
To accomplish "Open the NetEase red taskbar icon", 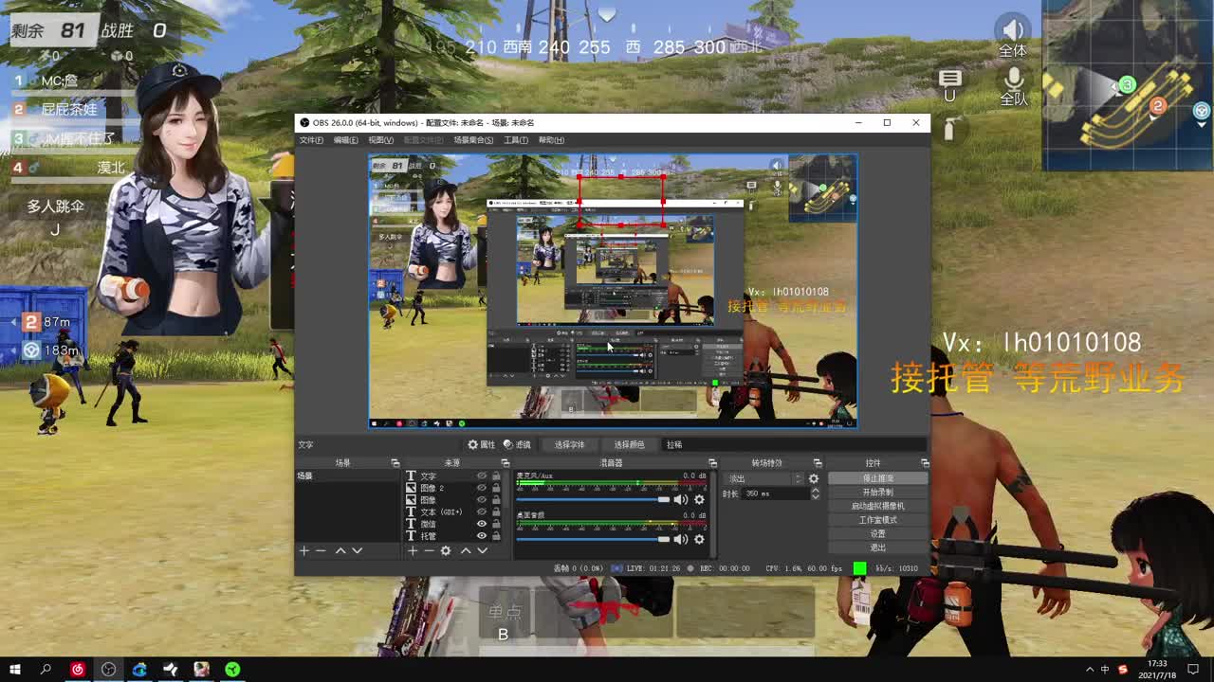I will click(78, 670).
